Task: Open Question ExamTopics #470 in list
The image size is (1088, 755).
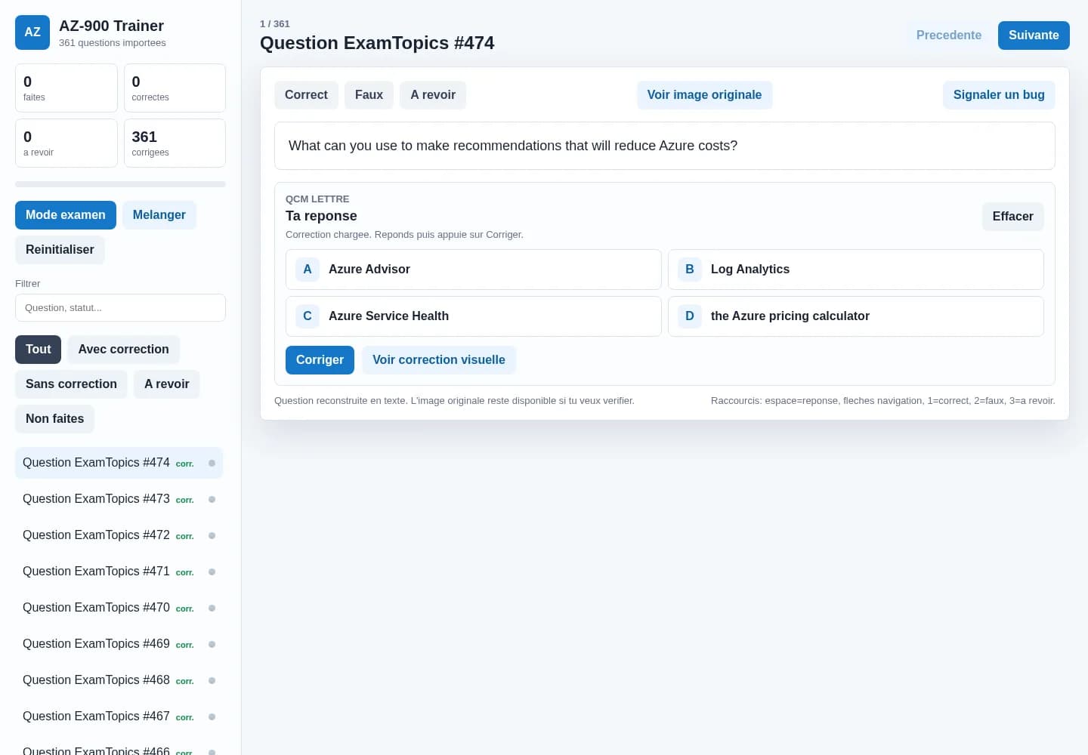Action: tap(119, 608)
